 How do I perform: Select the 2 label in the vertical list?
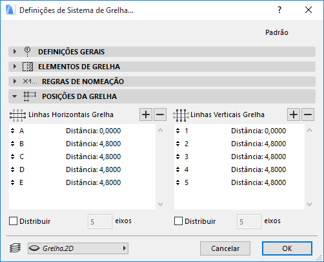click(187, 144)
